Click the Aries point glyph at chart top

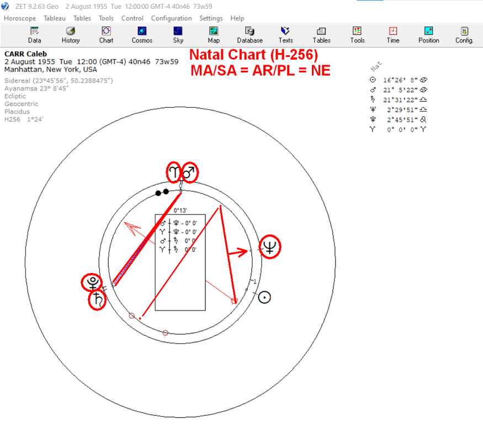[x=174, y=172]
